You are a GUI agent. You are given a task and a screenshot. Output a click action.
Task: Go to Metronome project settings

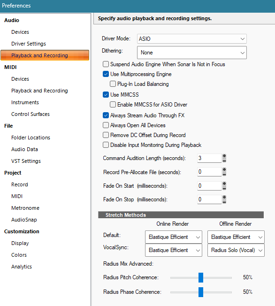25,208
